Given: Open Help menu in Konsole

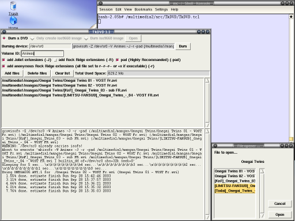Looking at the screenshot, I should [x=175, y=9].
